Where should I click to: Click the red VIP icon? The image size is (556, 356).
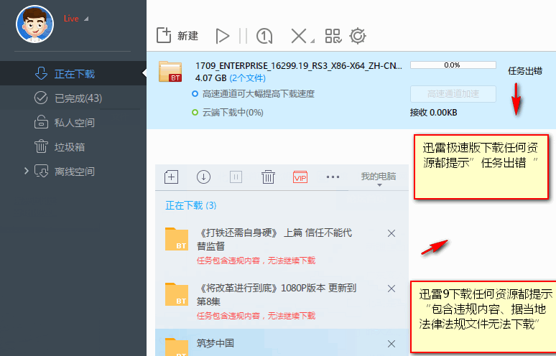point(300,177)
